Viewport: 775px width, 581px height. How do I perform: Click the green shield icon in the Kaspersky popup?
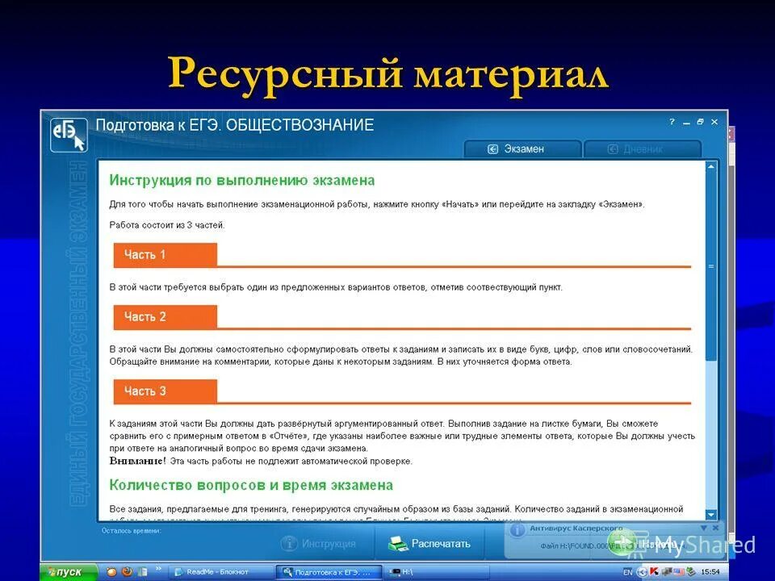623,542
